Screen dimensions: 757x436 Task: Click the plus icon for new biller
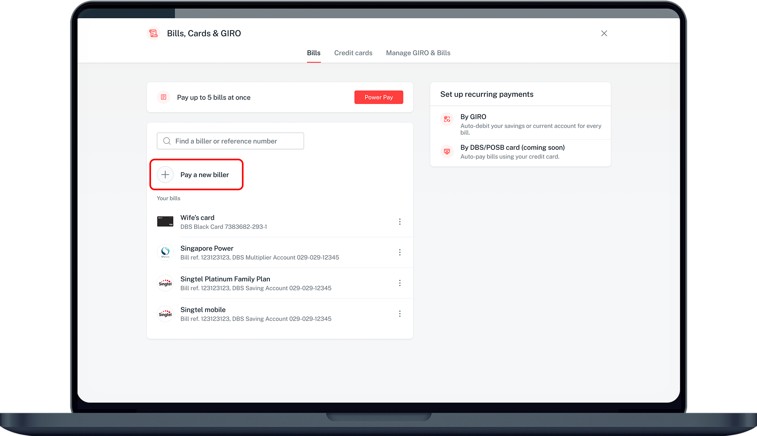pos(165,174)
